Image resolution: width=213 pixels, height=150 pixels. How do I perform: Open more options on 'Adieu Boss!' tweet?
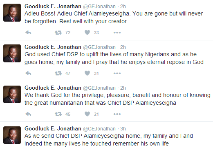pos(117,33)
